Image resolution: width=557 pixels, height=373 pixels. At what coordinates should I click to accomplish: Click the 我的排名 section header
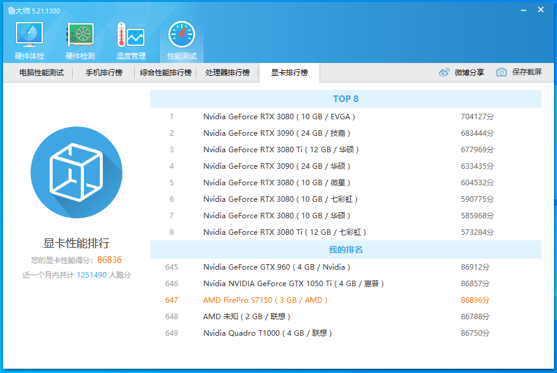344,249
